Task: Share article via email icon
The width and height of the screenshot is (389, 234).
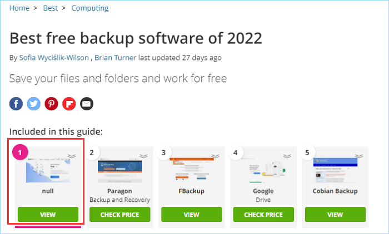Action: [87, 104]
